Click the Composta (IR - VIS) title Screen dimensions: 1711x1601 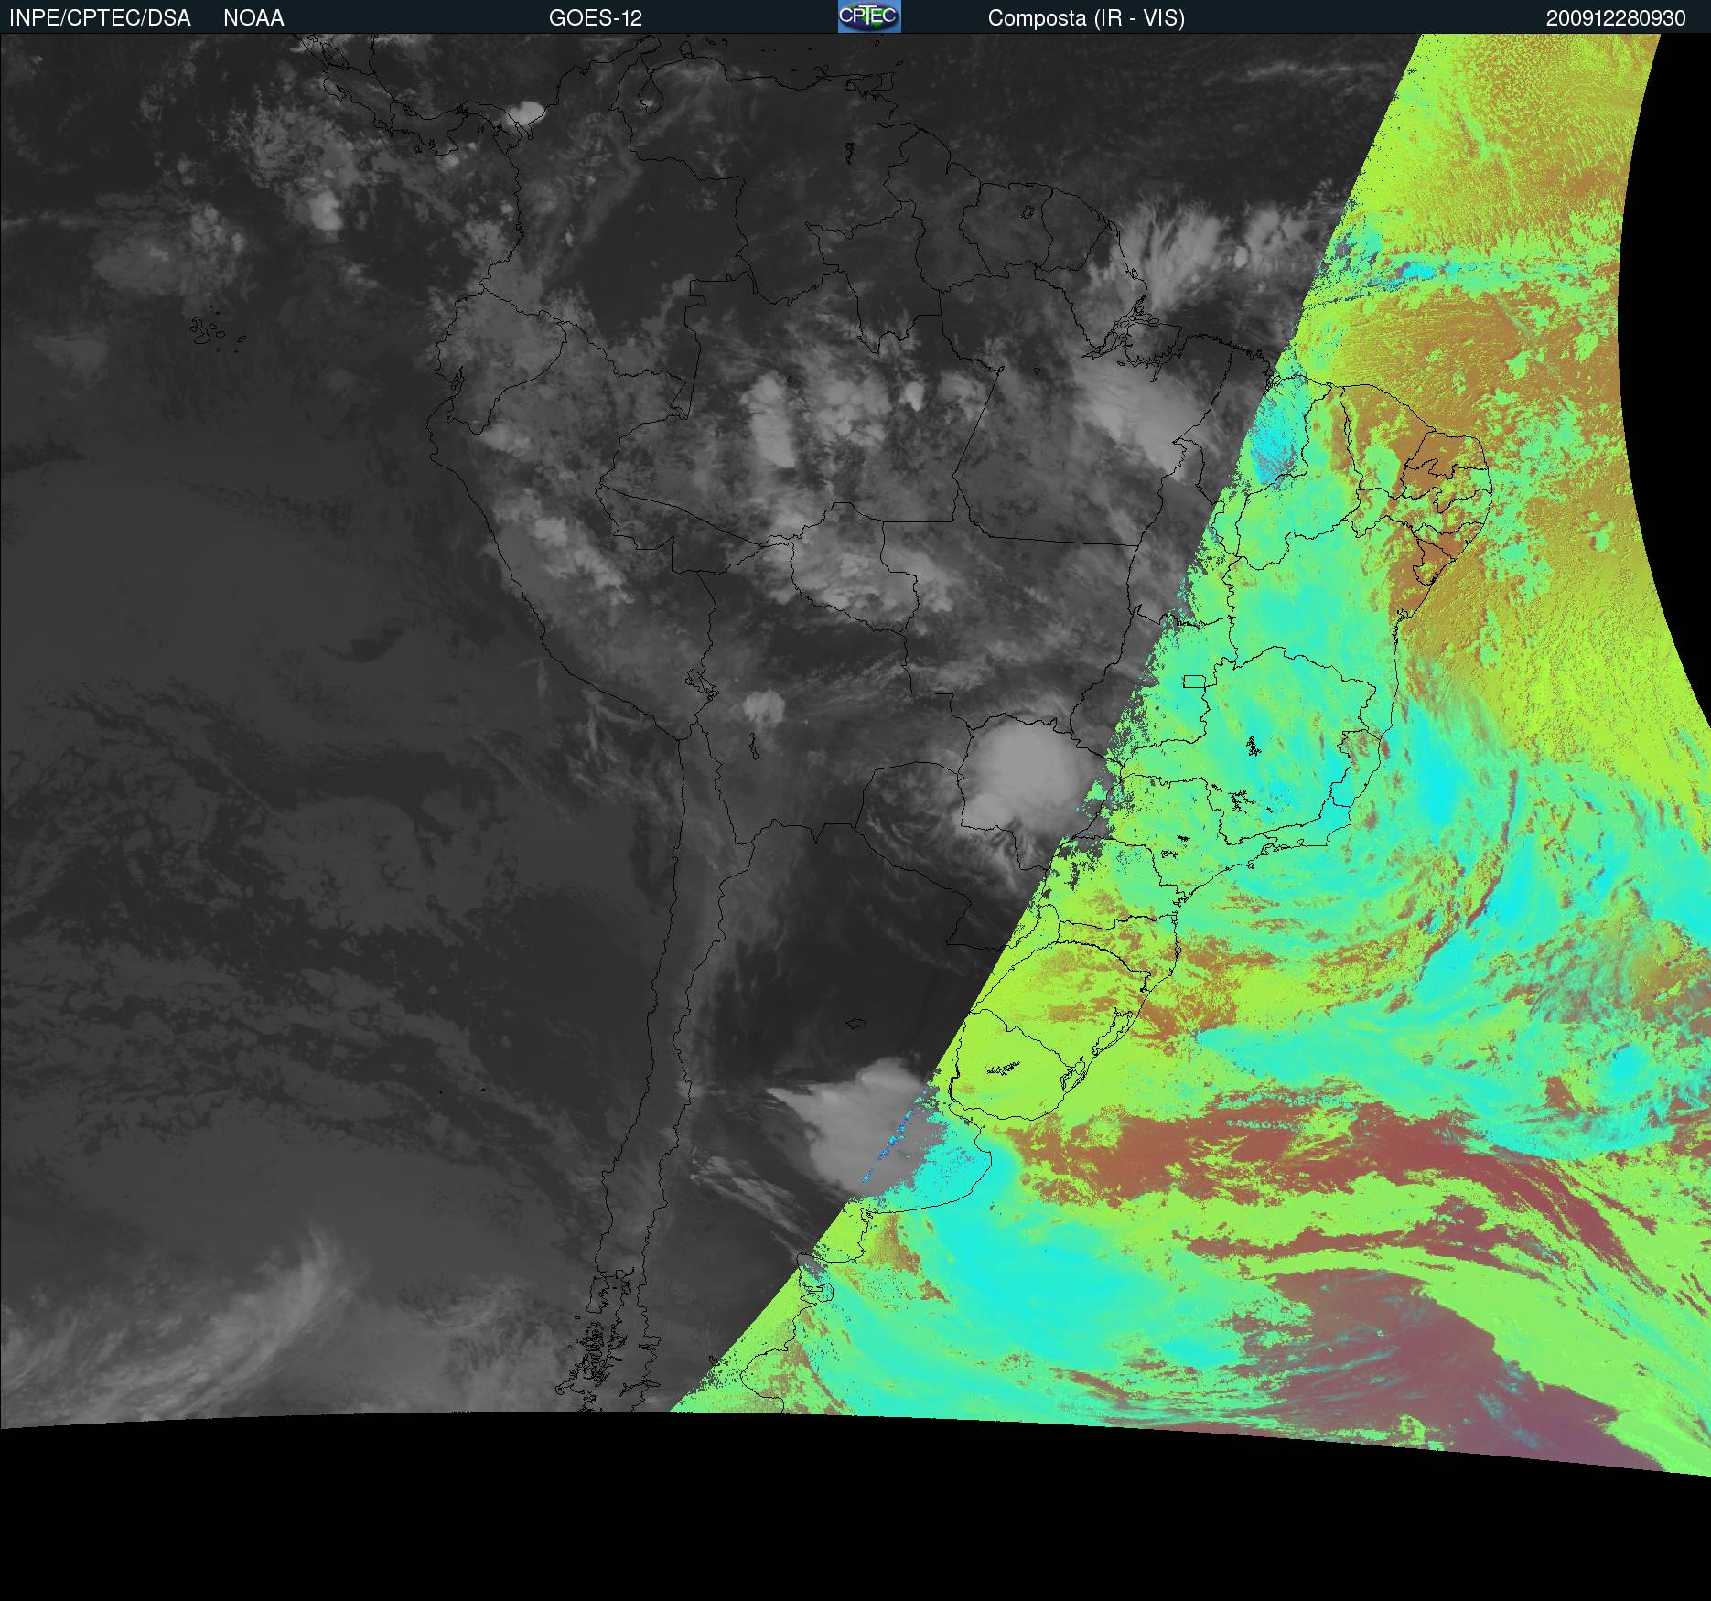[x=1086, y=18]
